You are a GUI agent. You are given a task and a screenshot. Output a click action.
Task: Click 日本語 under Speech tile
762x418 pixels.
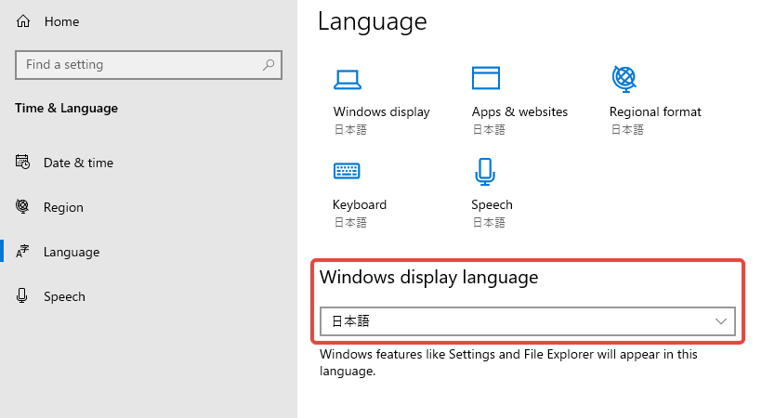(489, 223)
